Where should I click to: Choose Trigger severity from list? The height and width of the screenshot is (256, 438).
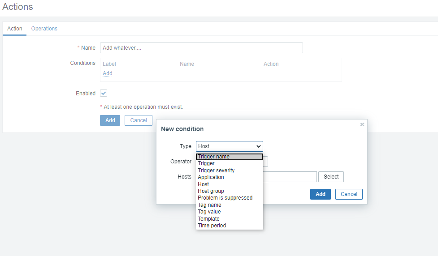pyautogui.click(x=216, y=171)
